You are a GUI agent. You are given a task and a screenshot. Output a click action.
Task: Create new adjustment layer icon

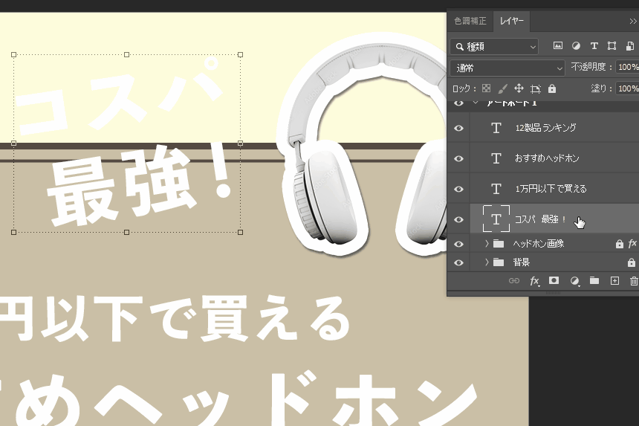[x=574, y=281]
